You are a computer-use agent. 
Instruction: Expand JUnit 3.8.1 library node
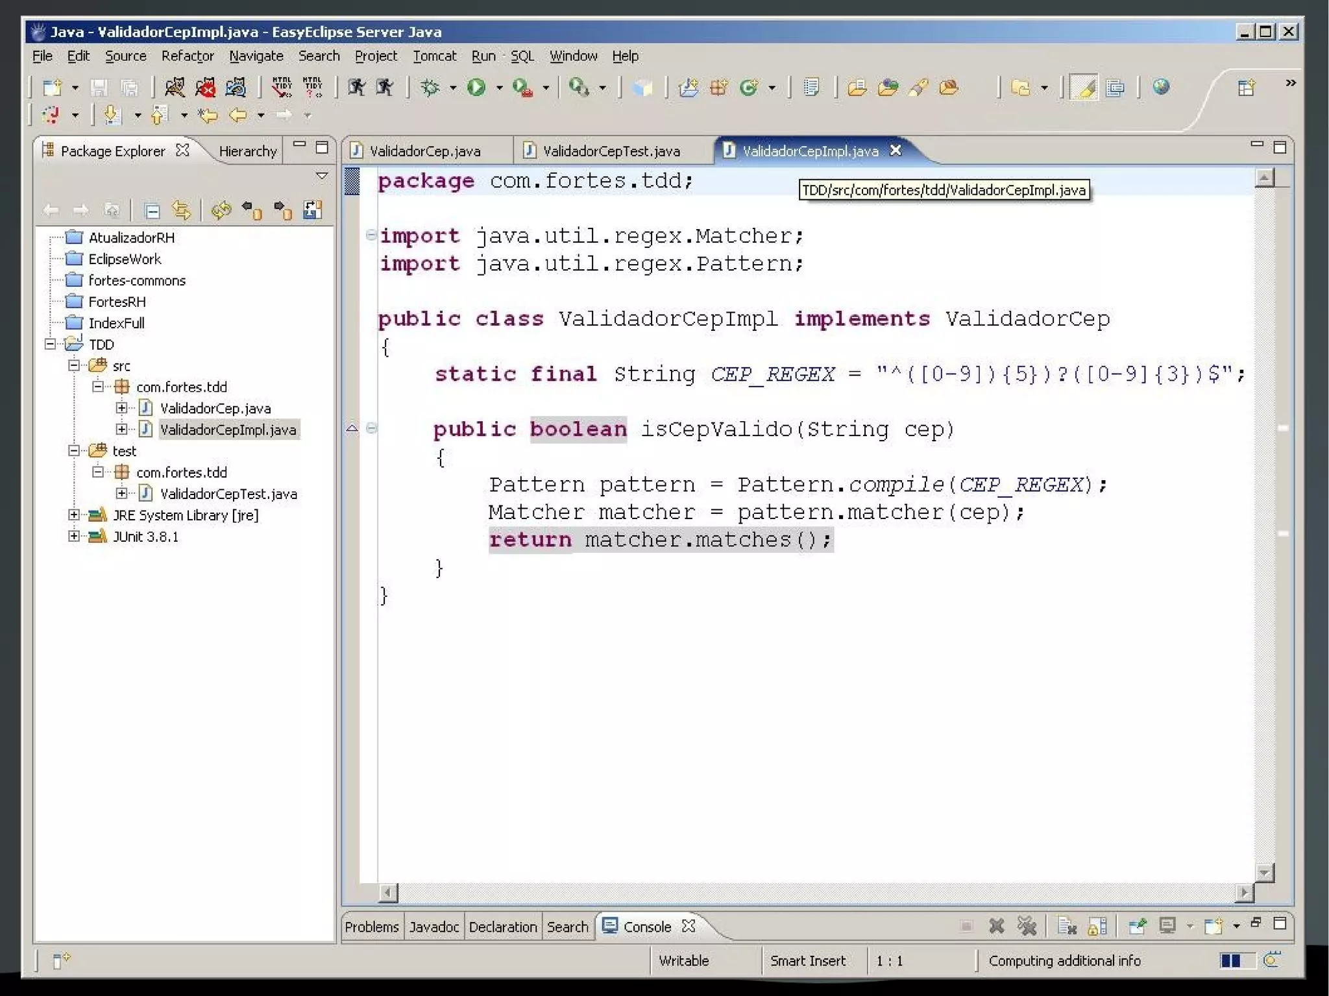74,537
